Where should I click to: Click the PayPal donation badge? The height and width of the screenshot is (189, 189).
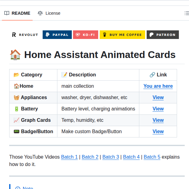coord(57,35)
